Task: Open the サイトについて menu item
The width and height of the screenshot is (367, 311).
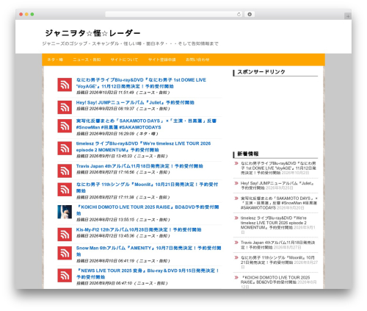Action: (x=124, y=60)
